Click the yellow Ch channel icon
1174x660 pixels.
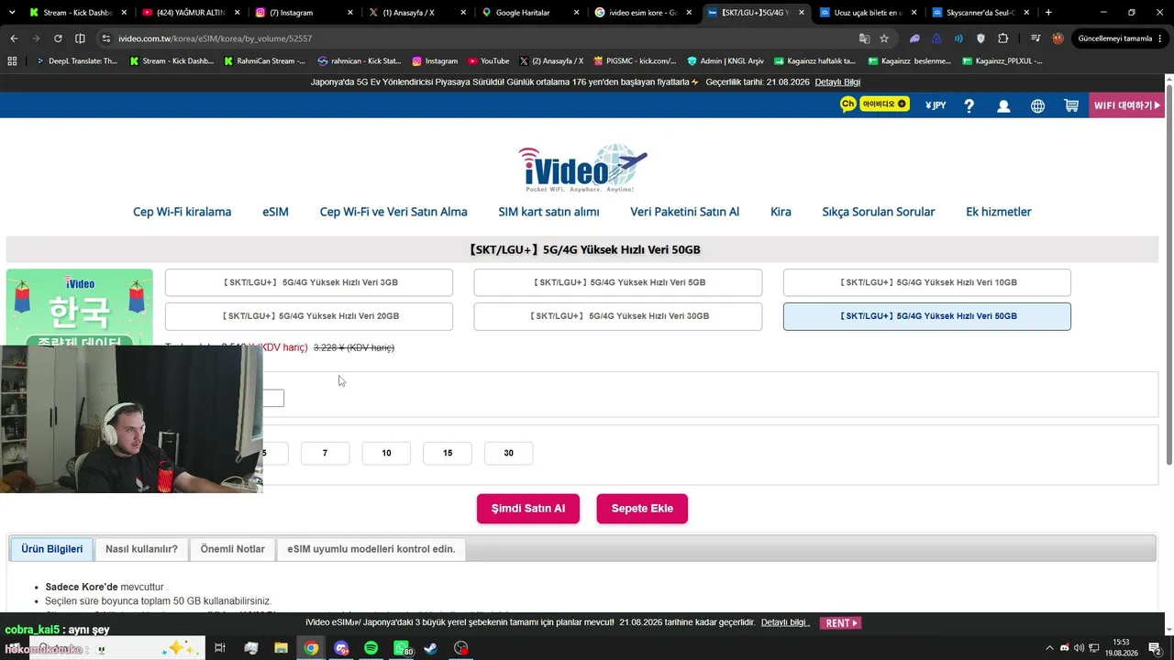coord(848,104)
